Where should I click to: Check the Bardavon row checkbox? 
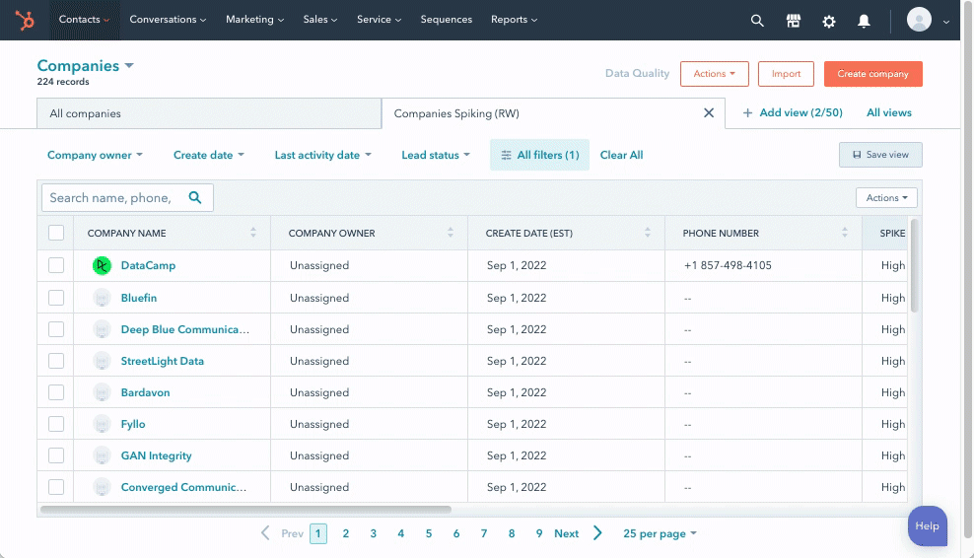pyautogui.click(x=56, y=392)
